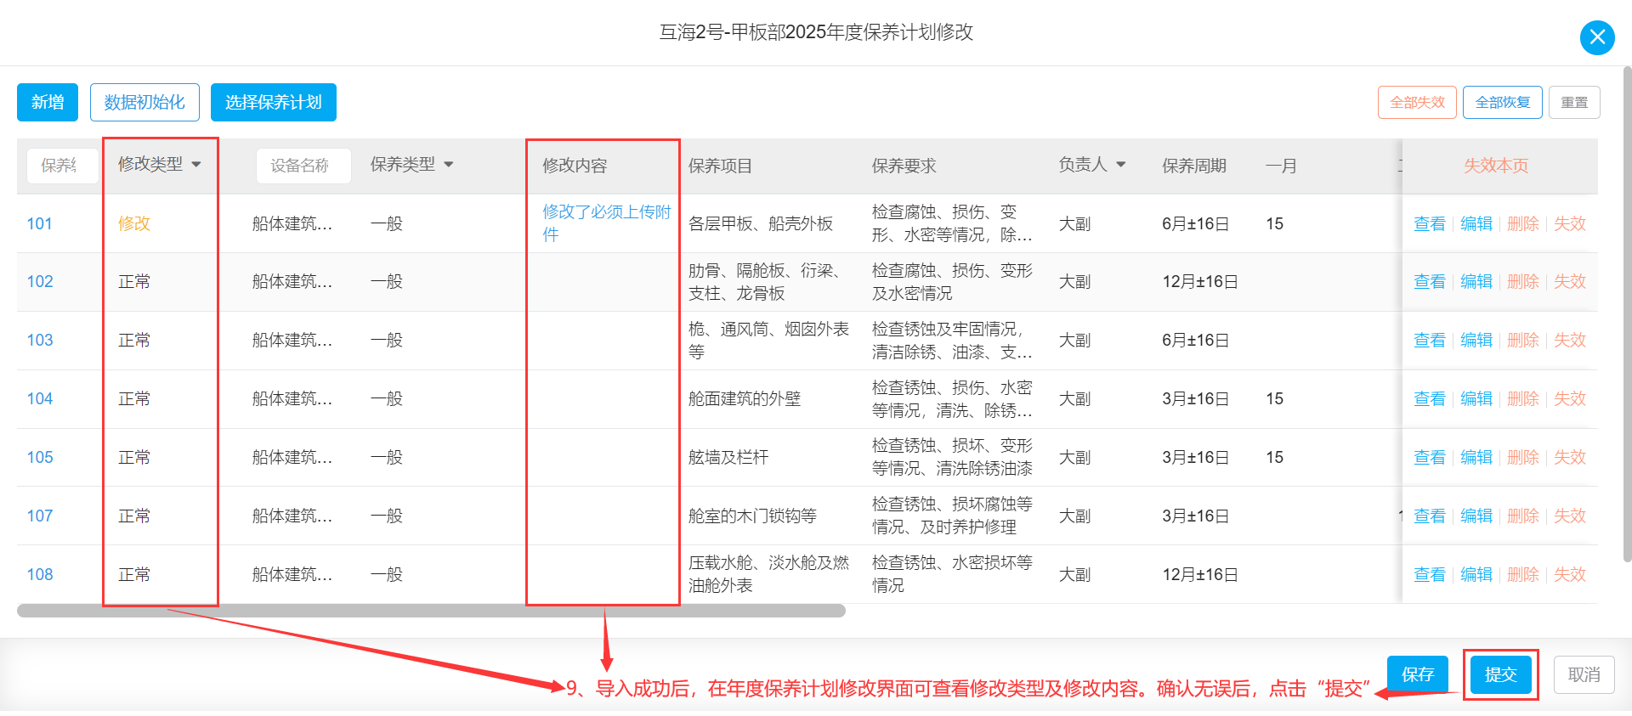1632x716 pixels.
Task: Click 查看 in row 102
Action: 1429,281
